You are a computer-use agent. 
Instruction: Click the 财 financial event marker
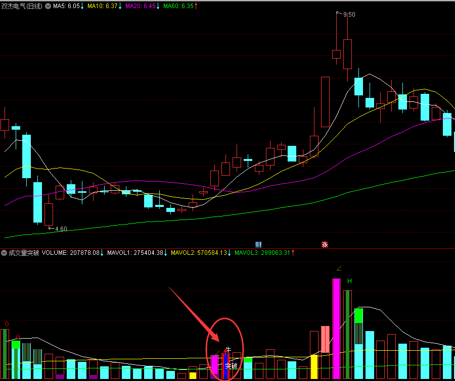(x=258, y=245)
